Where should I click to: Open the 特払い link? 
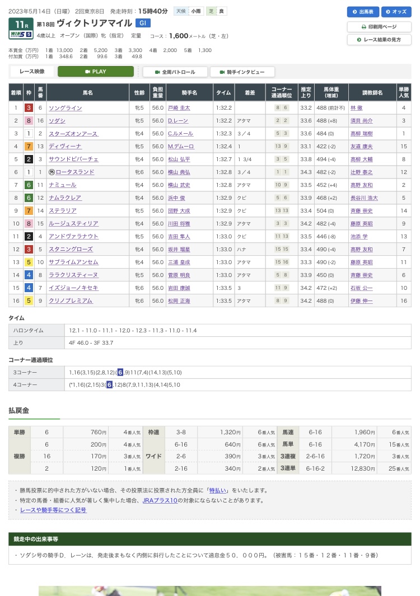coord(218,491)
